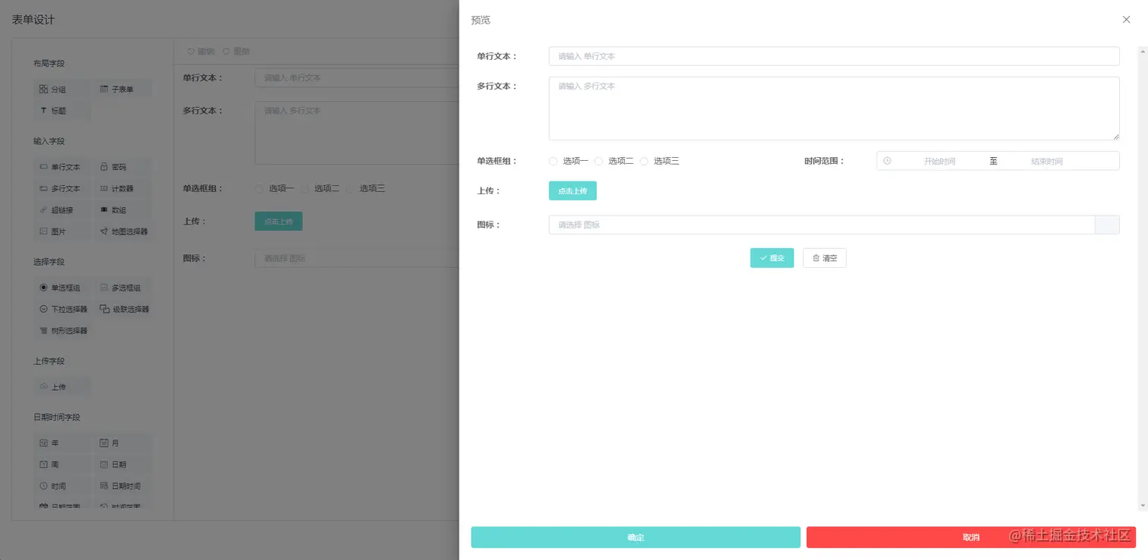Select the 树形选择器 field
1148x560 pixels.
61,331
